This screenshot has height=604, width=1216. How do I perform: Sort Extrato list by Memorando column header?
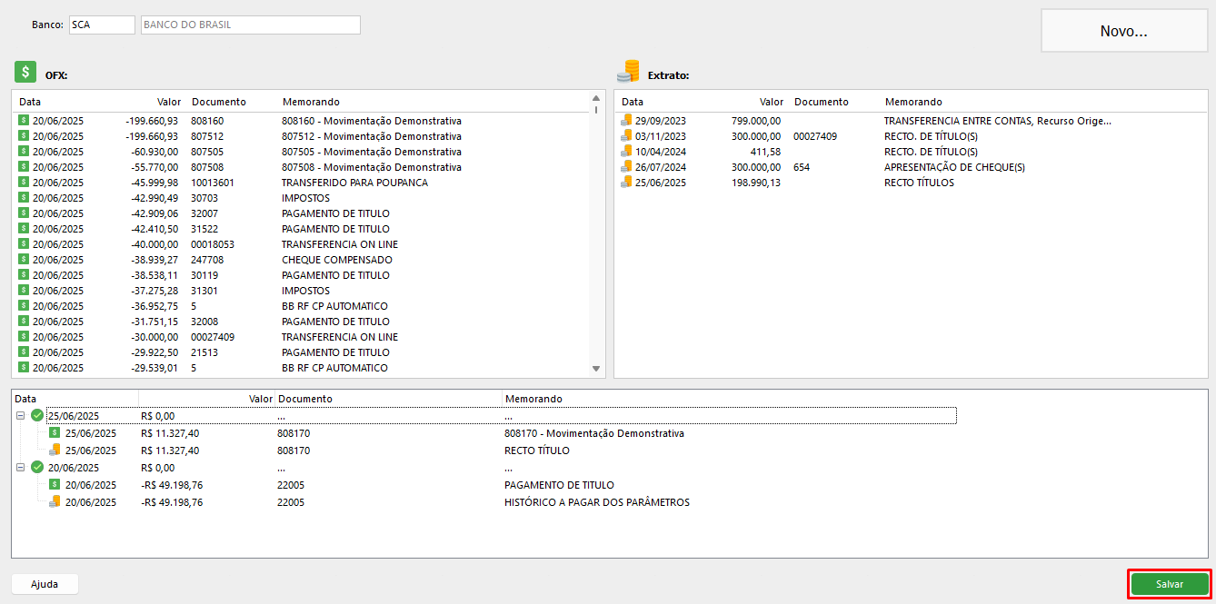[x=913, y=102]
